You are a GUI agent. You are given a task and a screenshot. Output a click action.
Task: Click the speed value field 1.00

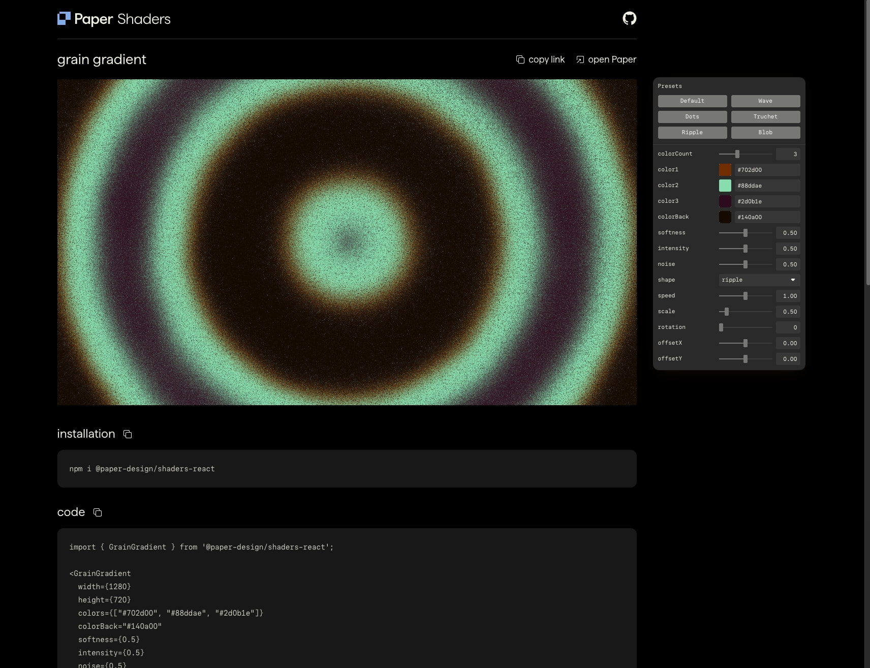click(788, 296)
